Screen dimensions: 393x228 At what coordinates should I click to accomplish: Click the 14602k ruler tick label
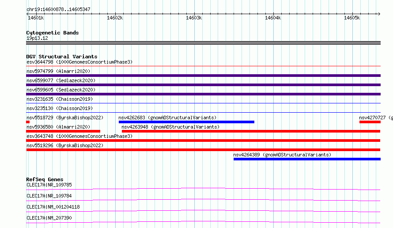click(115, 18)
